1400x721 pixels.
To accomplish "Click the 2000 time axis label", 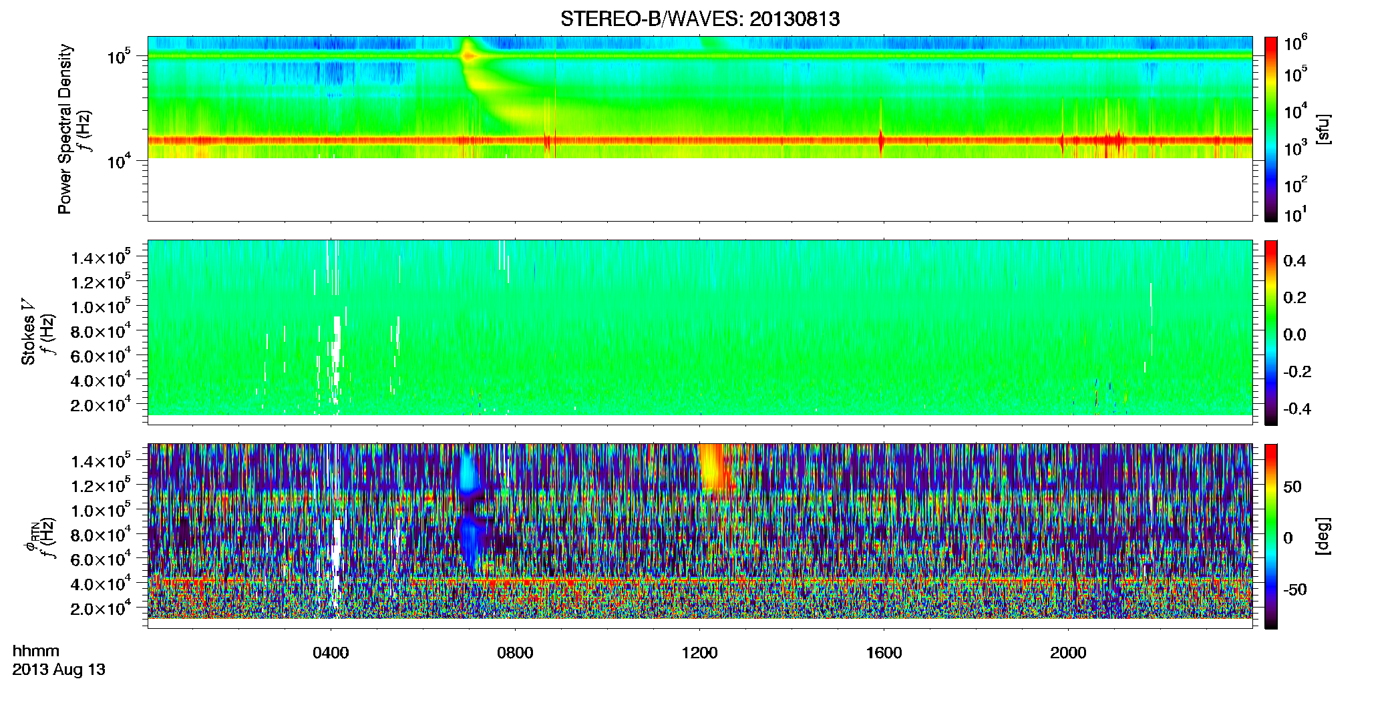I will click(1068, 653).
